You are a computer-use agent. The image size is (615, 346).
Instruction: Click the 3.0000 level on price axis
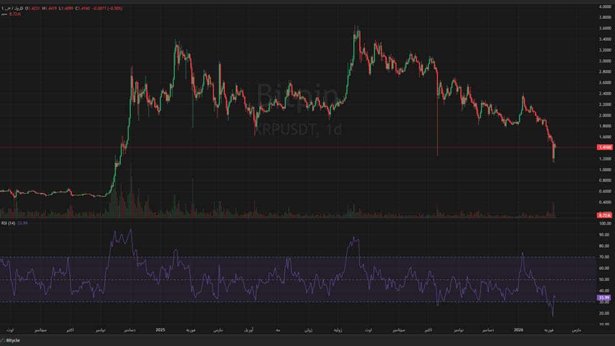click(x=605, y=61)
